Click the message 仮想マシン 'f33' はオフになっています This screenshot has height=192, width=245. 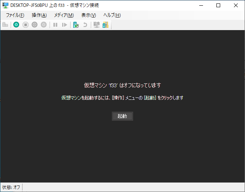click(122, 85)
